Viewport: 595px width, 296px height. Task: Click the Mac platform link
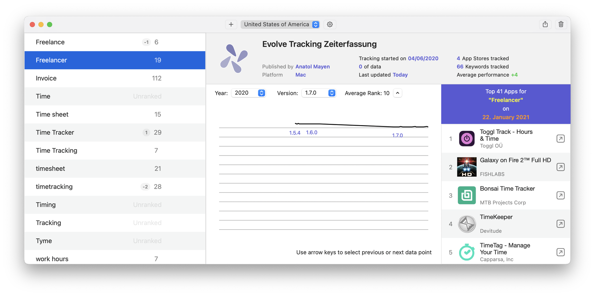tap(300, 75)
